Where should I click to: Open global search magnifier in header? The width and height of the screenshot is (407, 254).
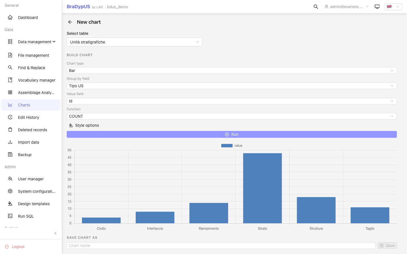pyautogui.click(x=316, y=7)
